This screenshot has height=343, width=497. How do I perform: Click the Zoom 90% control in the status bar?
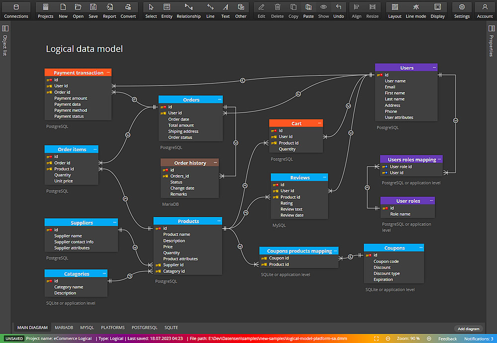pyautogui.click(x=408, y=339)
